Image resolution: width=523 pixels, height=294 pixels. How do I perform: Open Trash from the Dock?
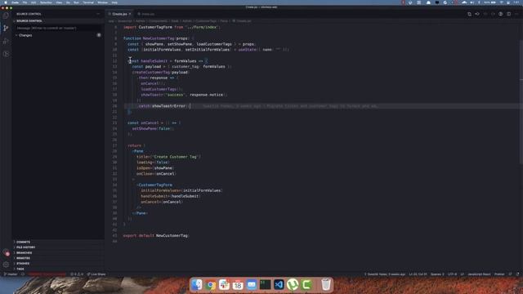tap(326, 285)
